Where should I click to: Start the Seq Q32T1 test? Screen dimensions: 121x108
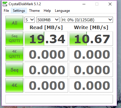coord(14,39)
